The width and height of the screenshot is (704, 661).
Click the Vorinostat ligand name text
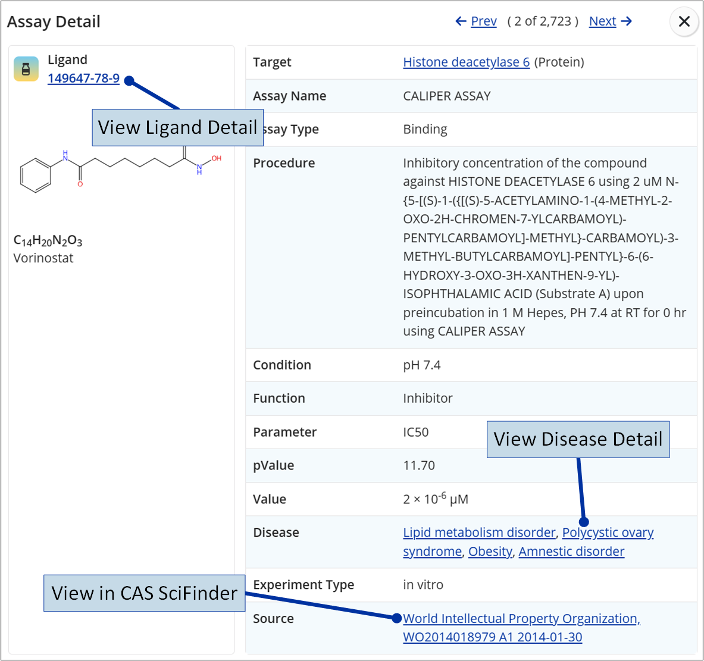coord(43,258)
